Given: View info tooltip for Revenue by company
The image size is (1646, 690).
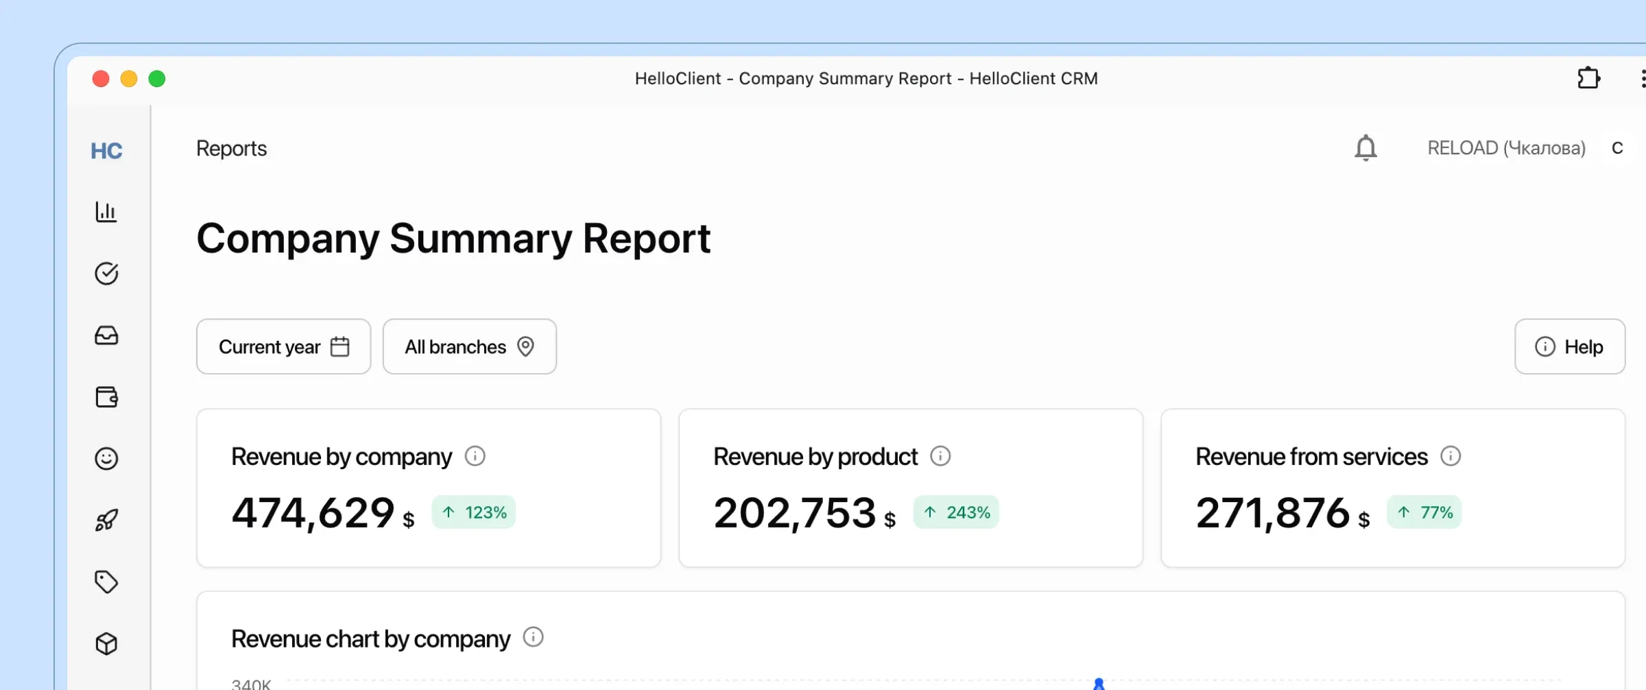Looking at the screenshot, I should 476,456.
